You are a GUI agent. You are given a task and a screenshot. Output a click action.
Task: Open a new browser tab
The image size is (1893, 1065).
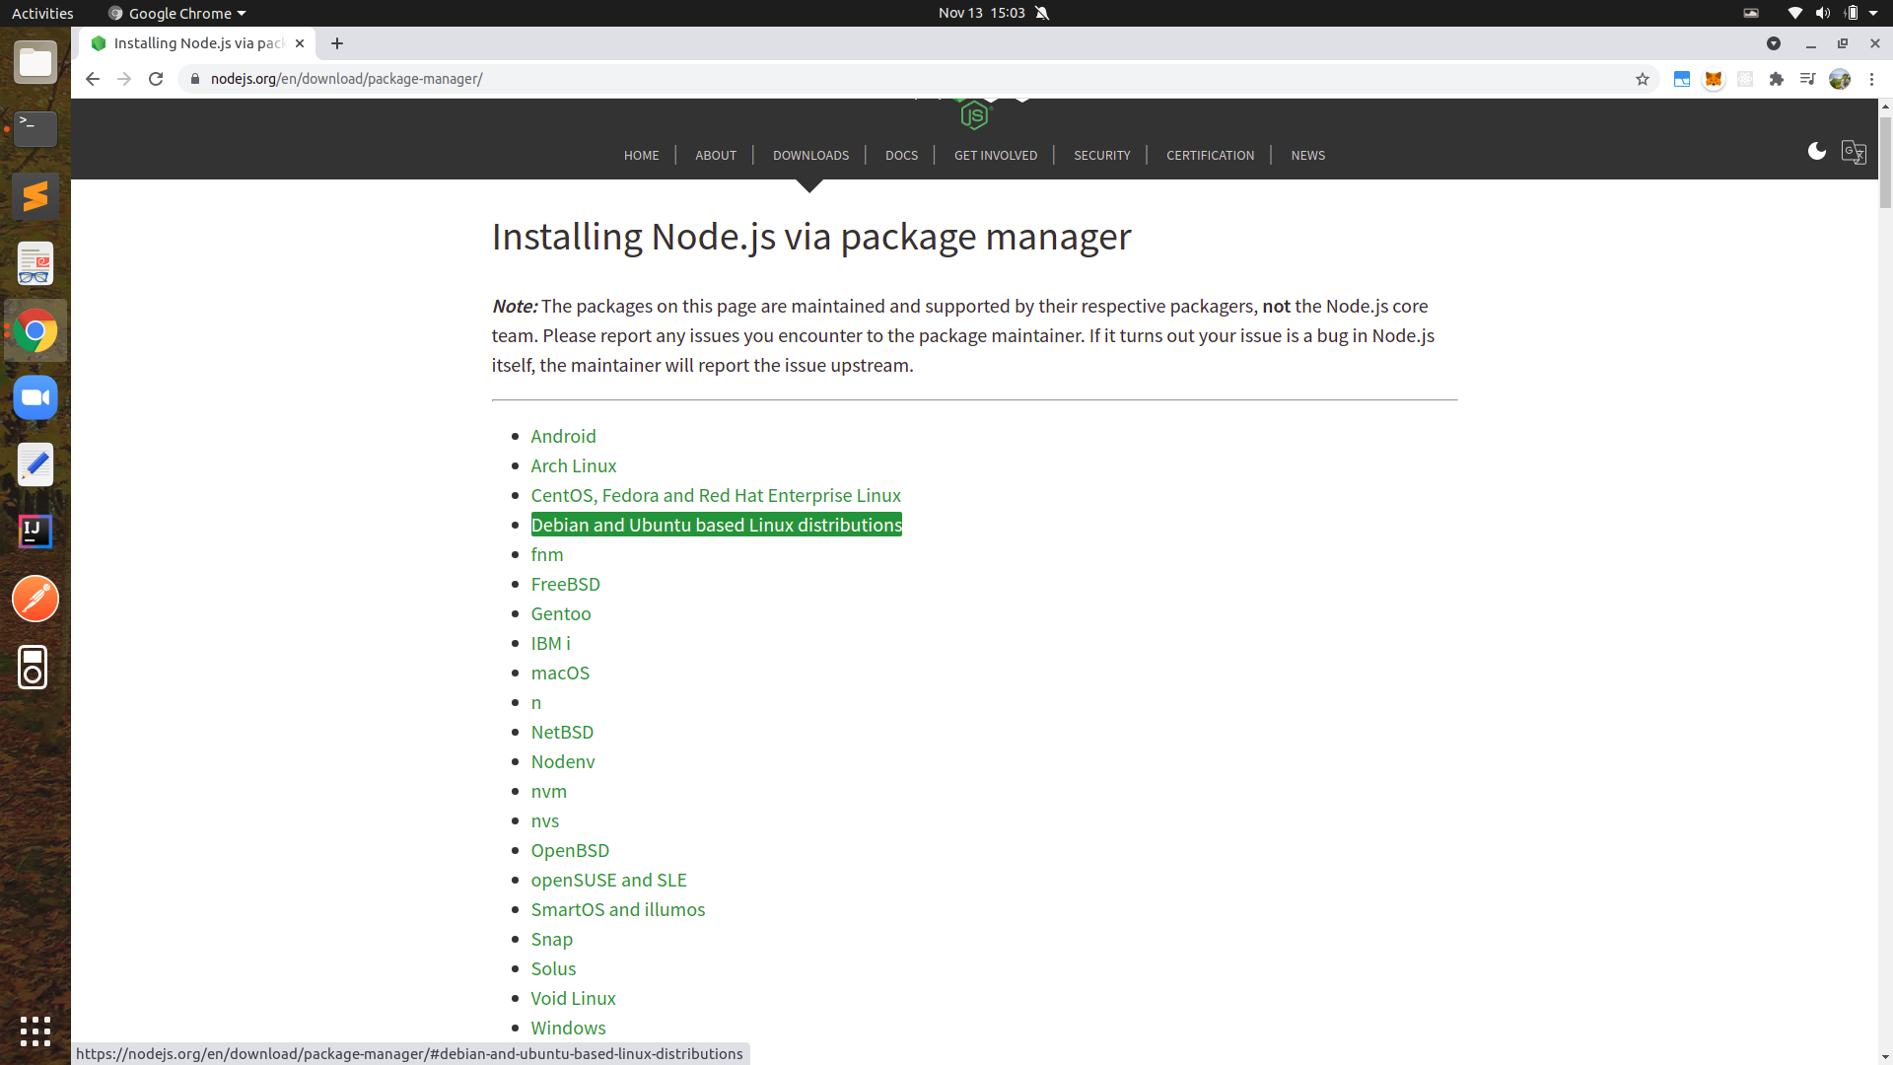(337, 43)
